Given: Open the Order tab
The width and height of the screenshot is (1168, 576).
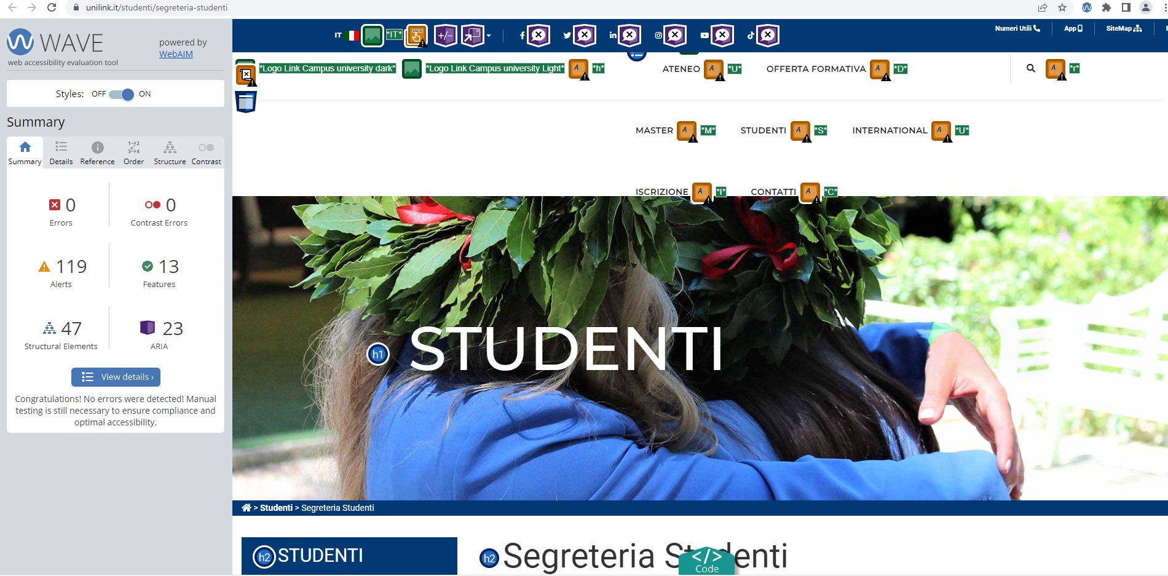Looking at the screenshot, I should 133,152.
